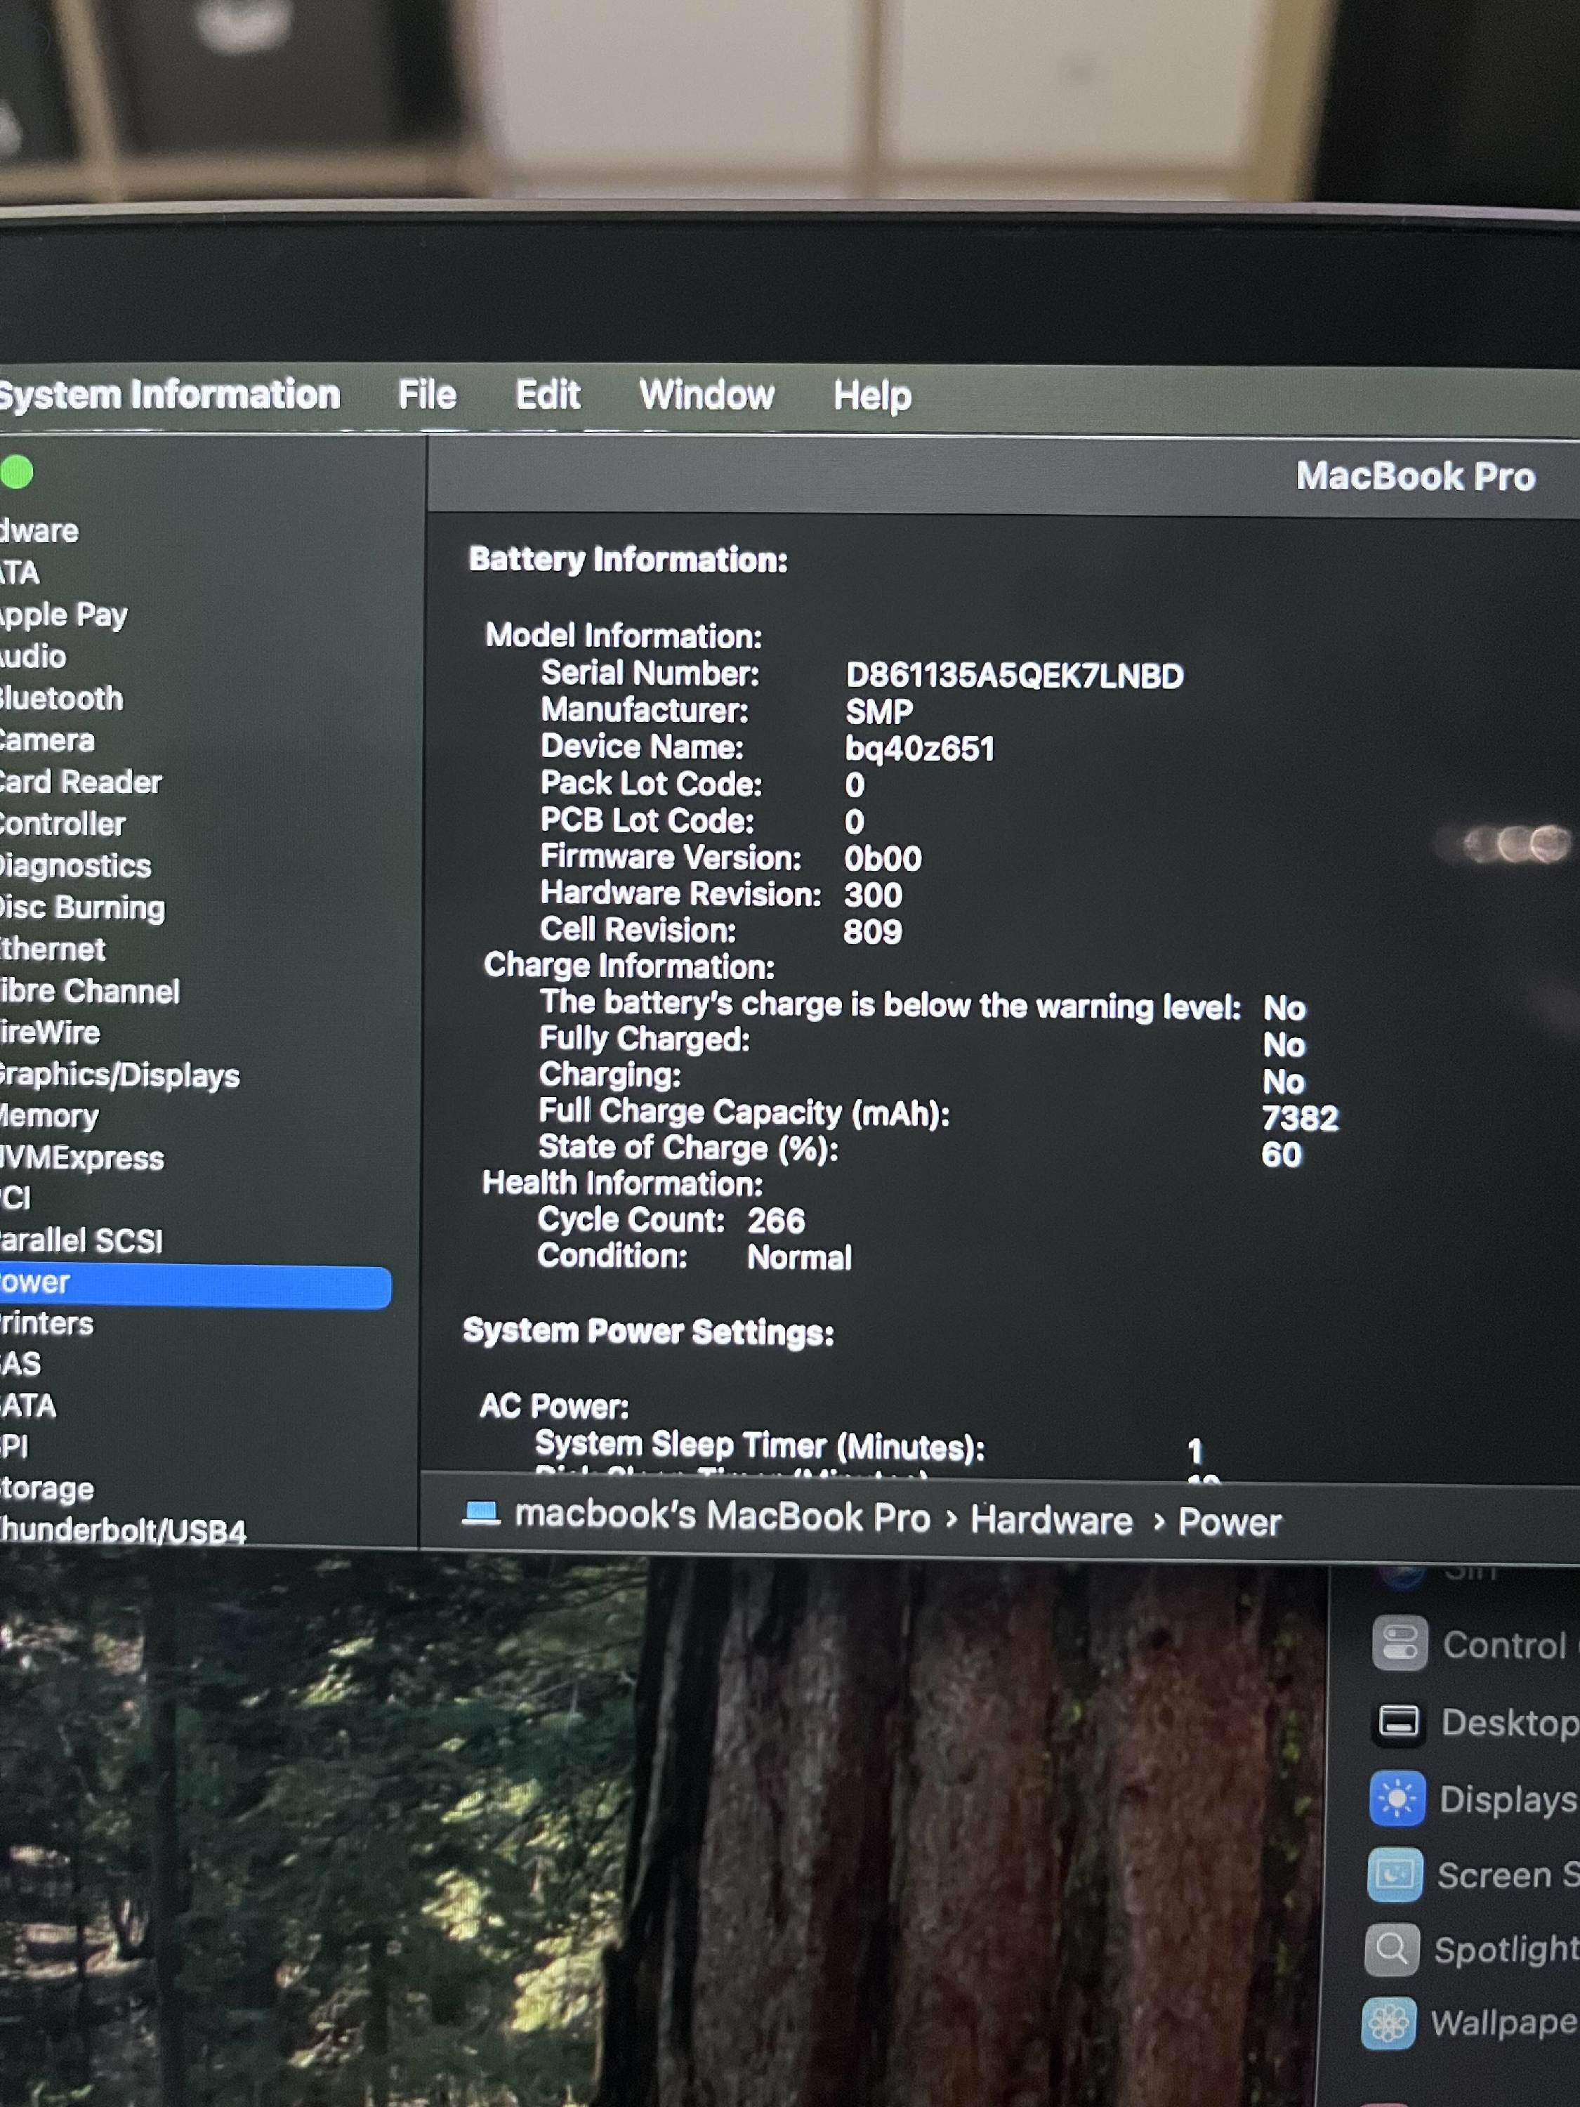
Task: Select Disc Burning in the sidebar
Action: tap(82, 907)
